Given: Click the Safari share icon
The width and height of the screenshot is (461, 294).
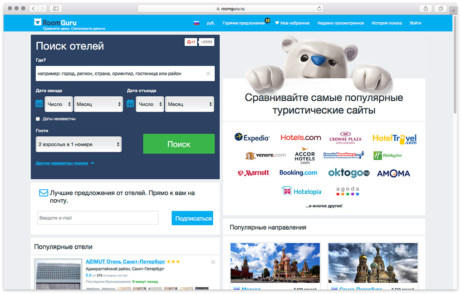Looking at the screenshot, I should point(426,9).
